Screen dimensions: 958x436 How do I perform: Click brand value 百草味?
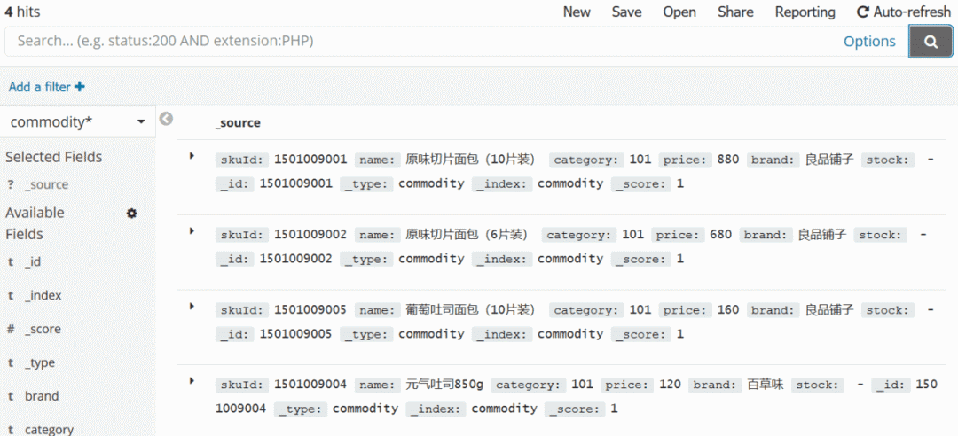766,385
